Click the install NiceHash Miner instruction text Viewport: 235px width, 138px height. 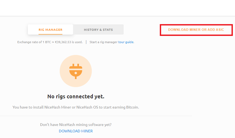pos(76,107)
